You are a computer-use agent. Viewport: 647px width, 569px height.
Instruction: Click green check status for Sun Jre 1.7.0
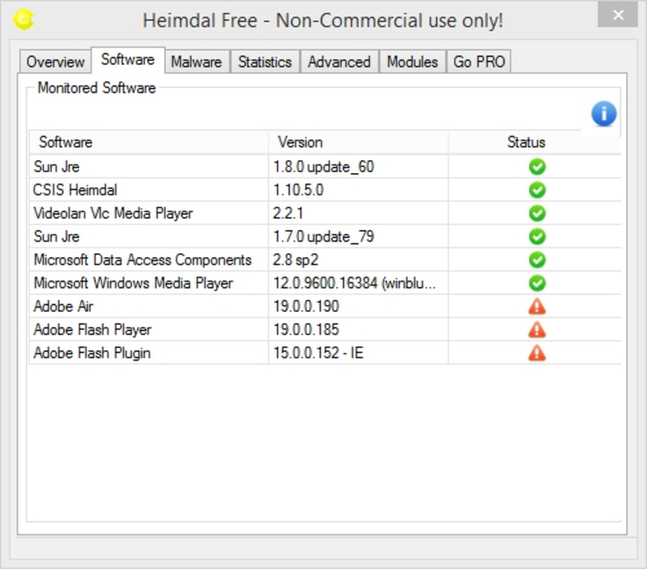tap(537, 237)
